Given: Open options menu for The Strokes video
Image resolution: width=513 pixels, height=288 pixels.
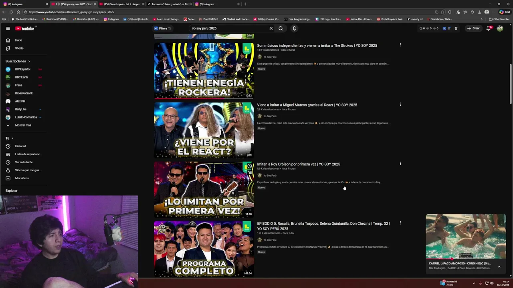Looking at the screenshot, I should pos(400,45).
